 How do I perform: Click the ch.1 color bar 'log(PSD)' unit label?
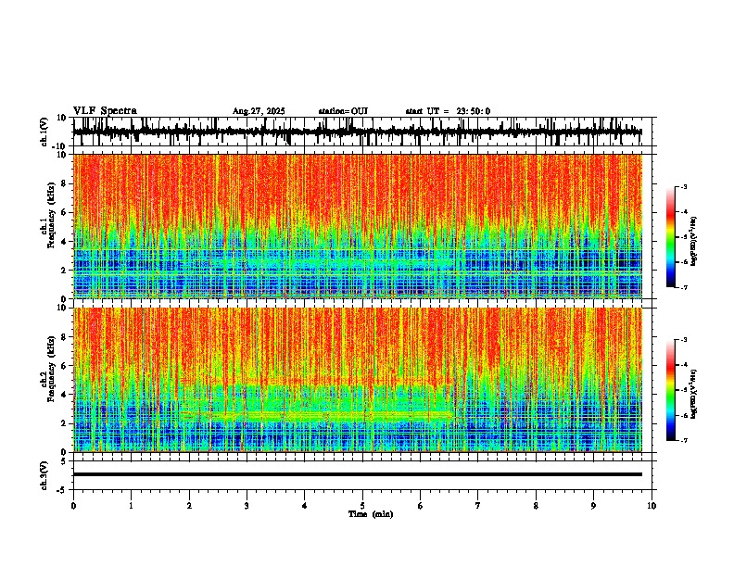point(695,242)
